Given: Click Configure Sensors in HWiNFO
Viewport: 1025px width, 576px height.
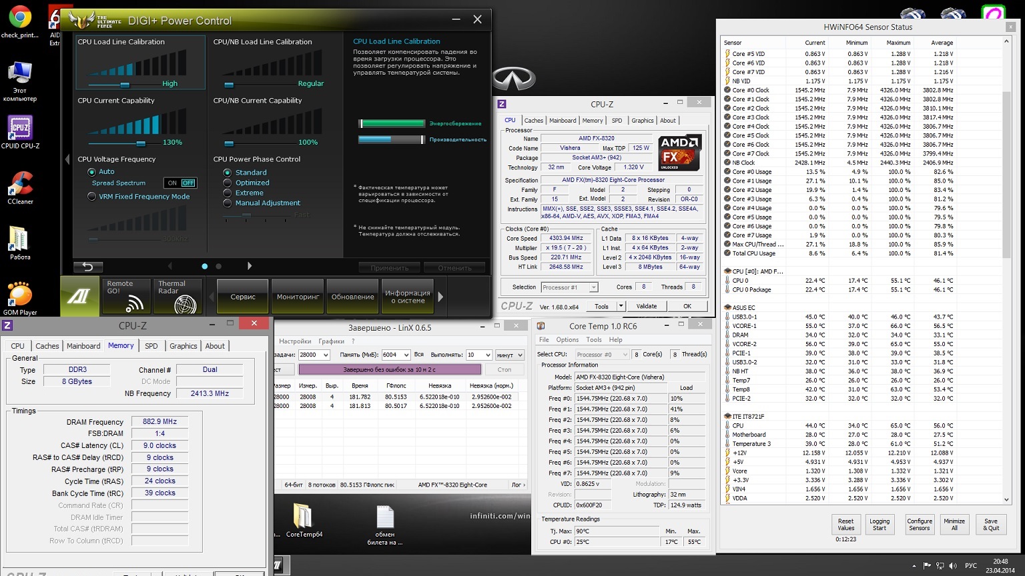Looking at the screenshot, I should click(x=919, y=525).
